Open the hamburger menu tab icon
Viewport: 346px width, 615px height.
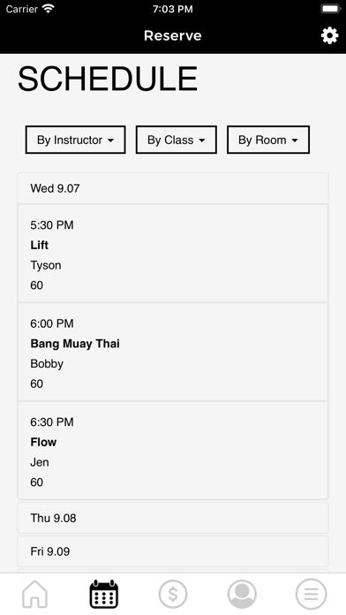[311, 594]
